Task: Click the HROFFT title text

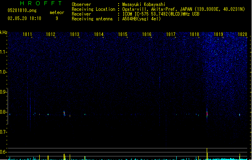Action: (41, 3)
